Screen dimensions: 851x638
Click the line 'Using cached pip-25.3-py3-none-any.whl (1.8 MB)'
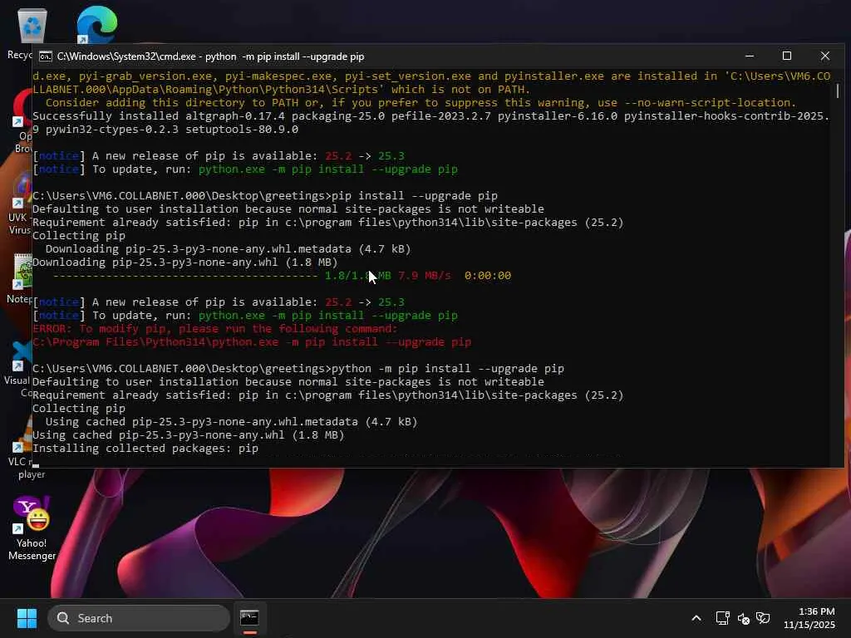coord(189,435)
